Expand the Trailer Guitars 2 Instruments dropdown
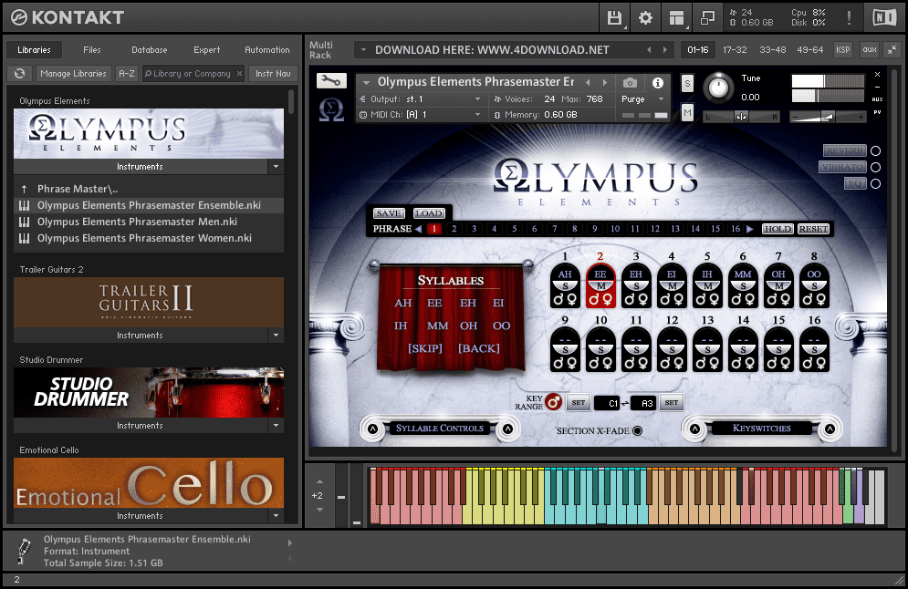The width and height of the screenshot is (908, 589). 276,335
